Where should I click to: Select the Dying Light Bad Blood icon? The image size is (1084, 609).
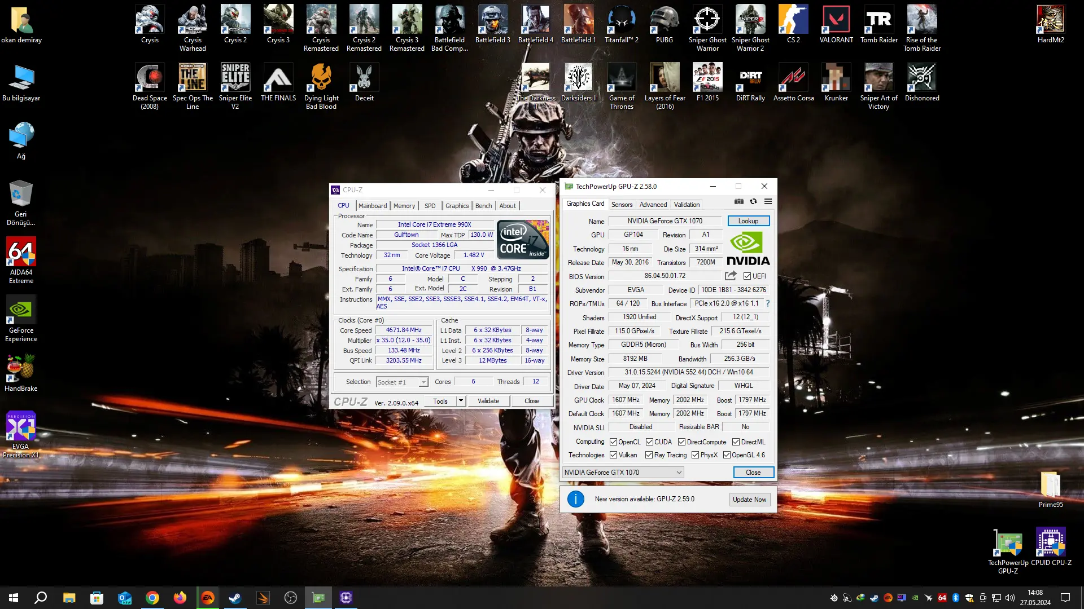[x=321, y=86]
